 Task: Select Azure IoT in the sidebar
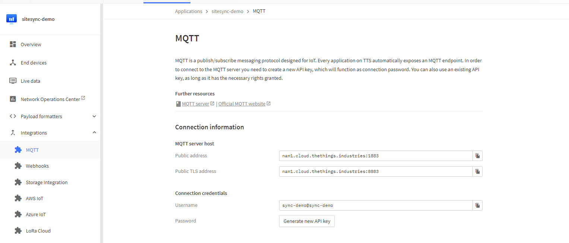[x=36, y=214]
